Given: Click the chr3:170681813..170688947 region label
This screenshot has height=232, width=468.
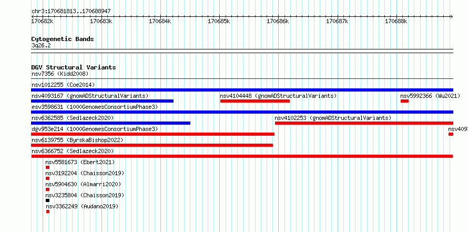Looking at the screenshot, I should tap(71, 12).
